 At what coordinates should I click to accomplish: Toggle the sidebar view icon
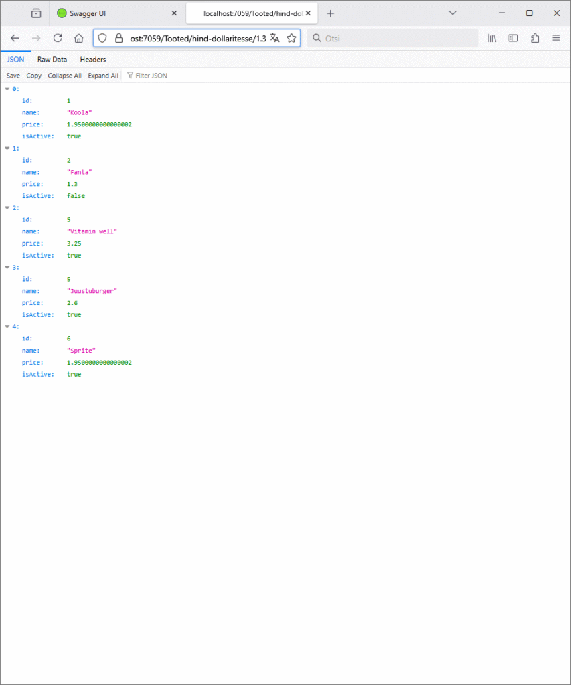(x=513, y=38)
